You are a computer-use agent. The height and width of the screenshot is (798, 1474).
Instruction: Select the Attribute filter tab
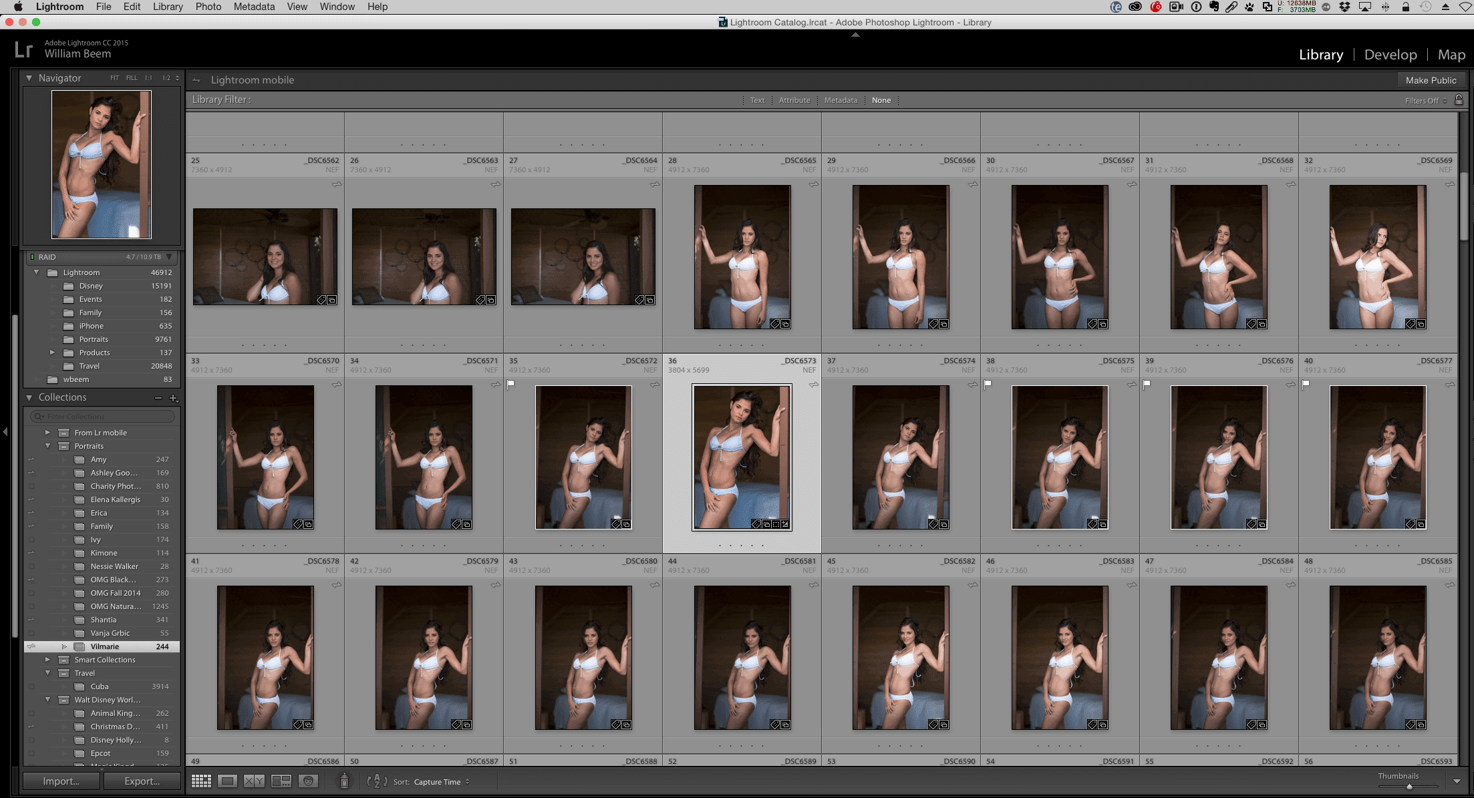pos(794,100)
